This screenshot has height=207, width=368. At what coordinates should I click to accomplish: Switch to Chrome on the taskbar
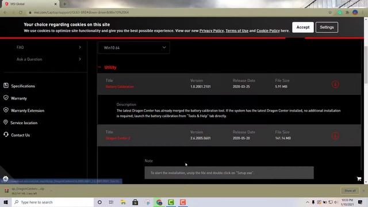pyautogui.click(x=159, y=202)
